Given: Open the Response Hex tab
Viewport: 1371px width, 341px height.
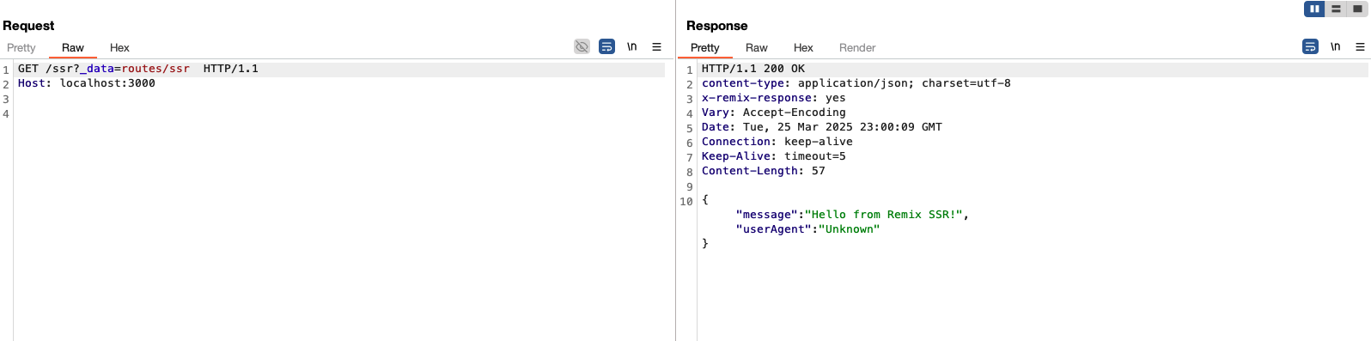Looking at the screenshot, I should pos(803,48).
